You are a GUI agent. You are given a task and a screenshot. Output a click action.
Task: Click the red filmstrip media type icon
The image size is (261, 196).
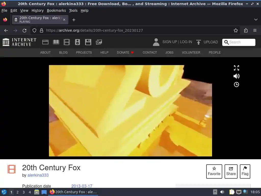pos(12,169)
